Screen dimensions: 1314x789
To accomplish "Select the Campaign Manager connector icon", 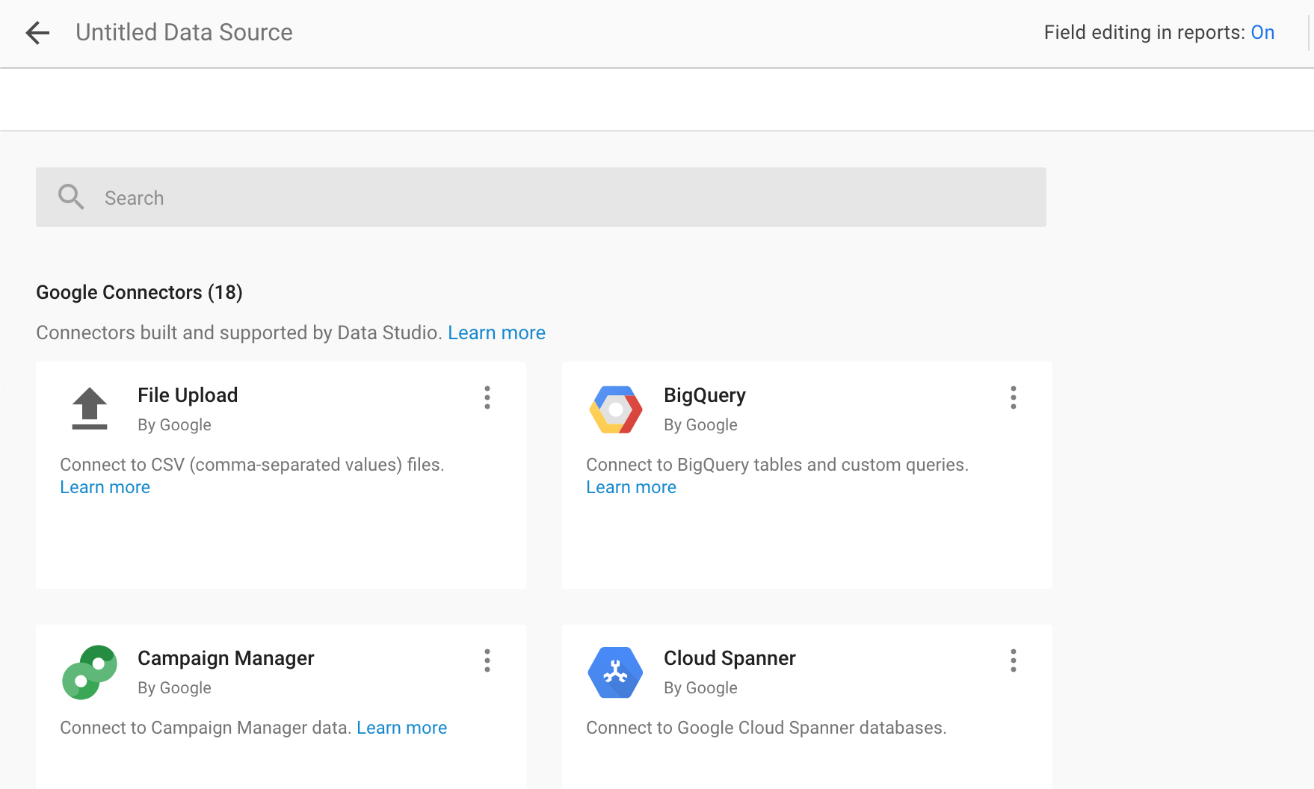I will tap(89, 671).
